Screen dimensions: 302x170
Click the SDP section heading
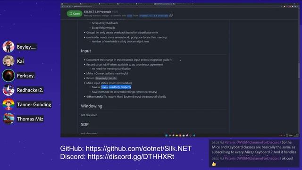(85, 125)
